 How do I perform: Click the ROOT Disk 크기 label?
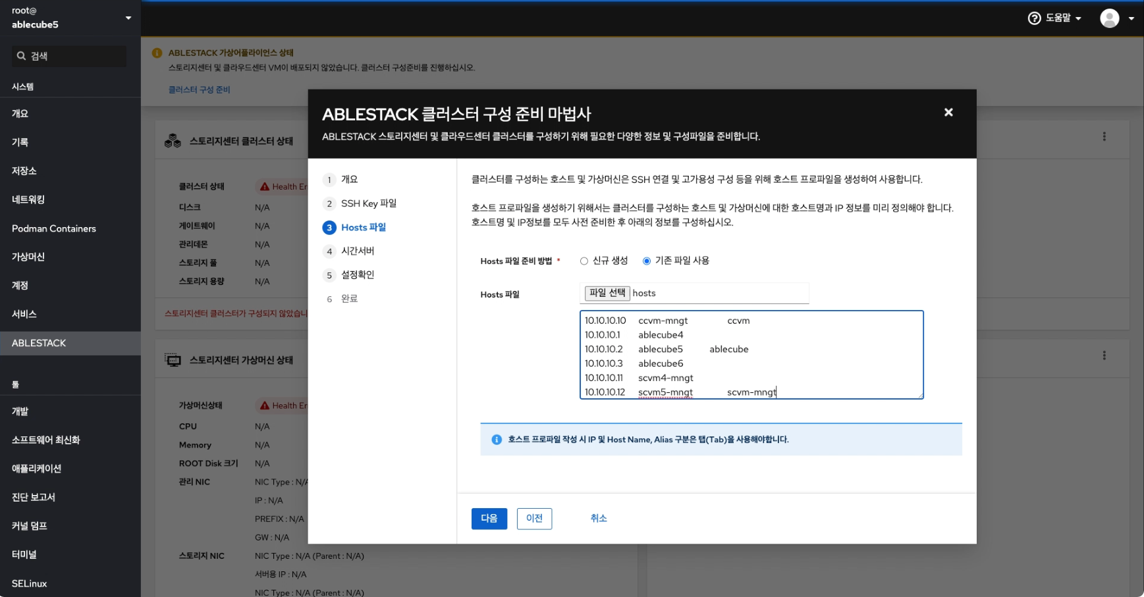[x=208, y=463]
